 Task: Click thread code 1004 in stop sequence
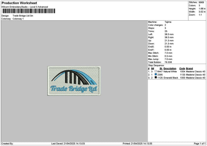pyautogui.click(x=183, y=71)
